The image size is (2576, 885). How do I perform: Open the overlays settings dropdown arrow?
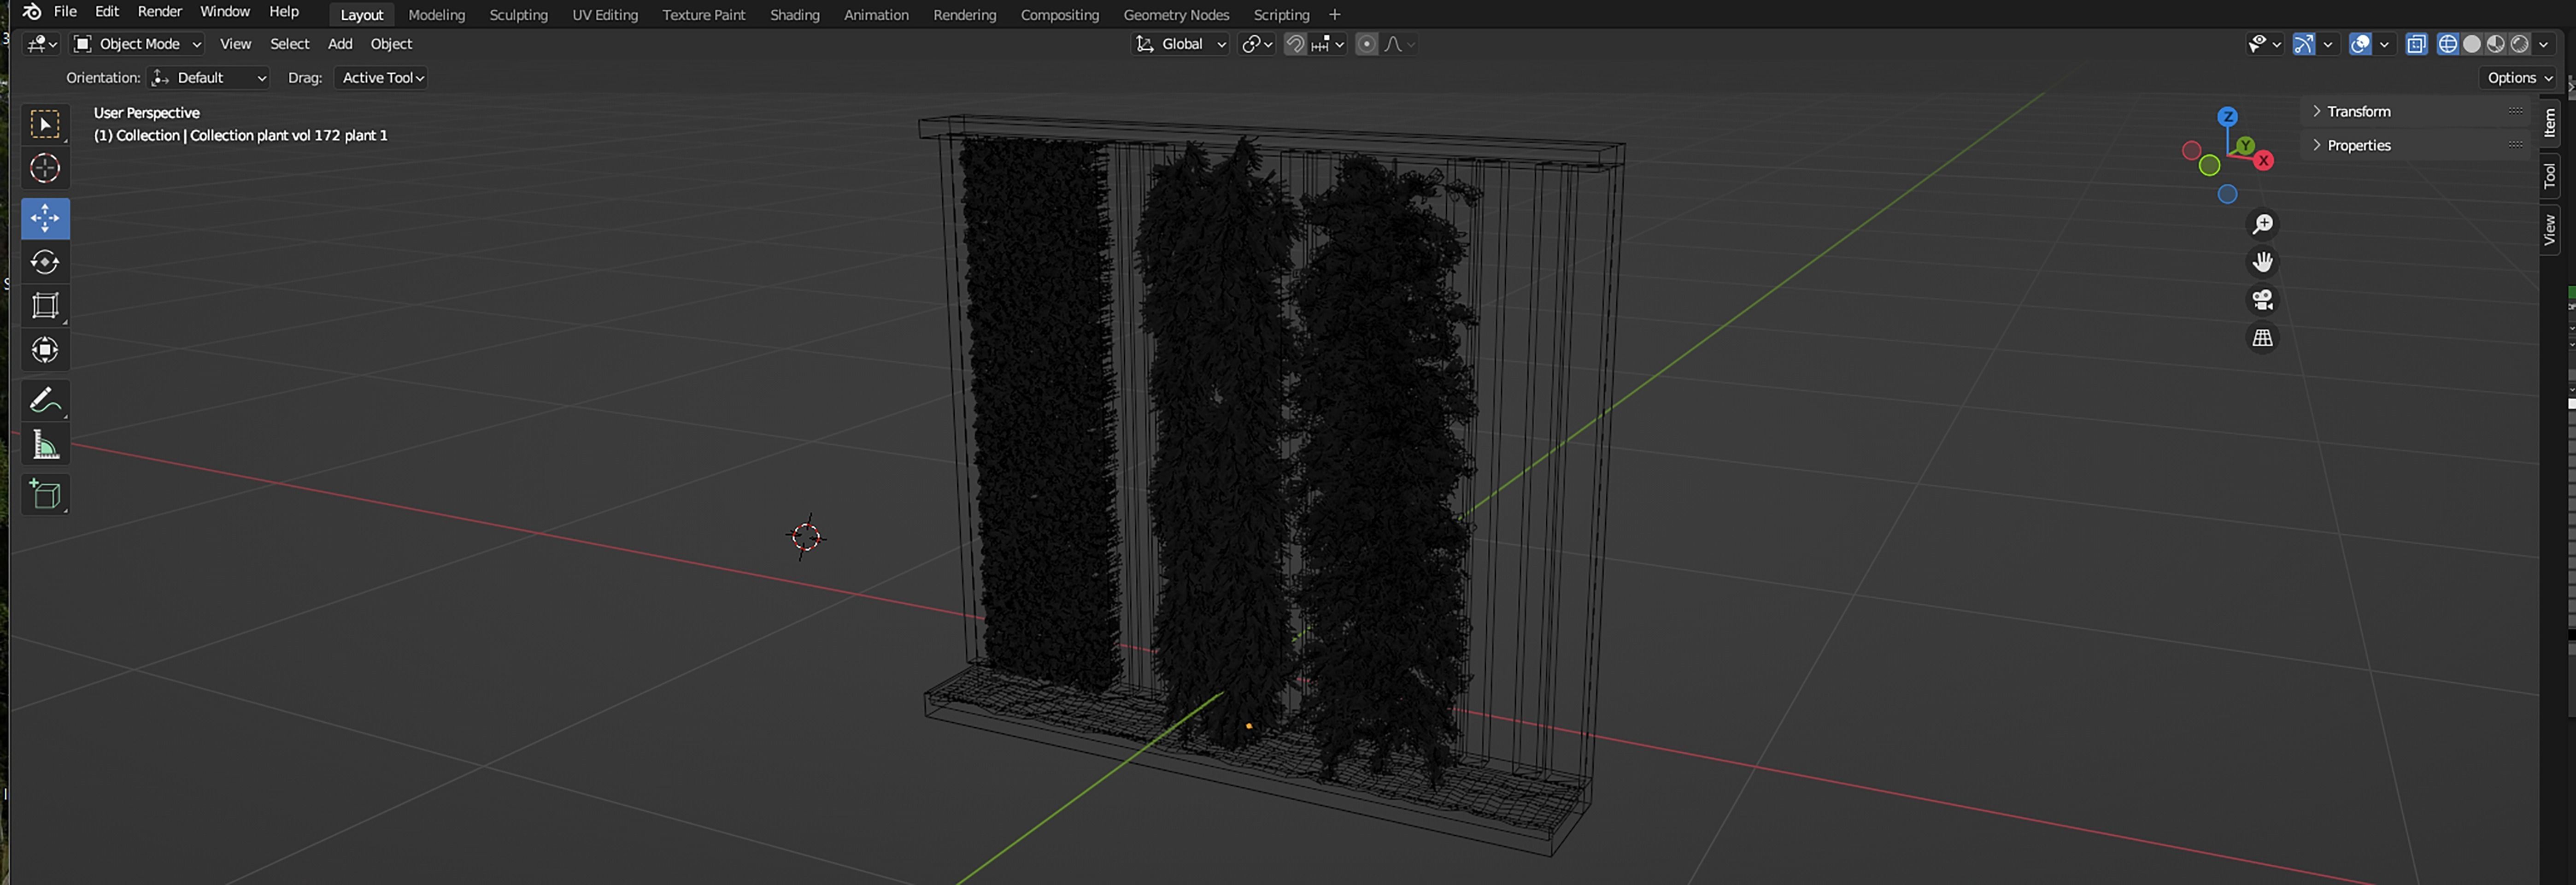[2384, 44]
